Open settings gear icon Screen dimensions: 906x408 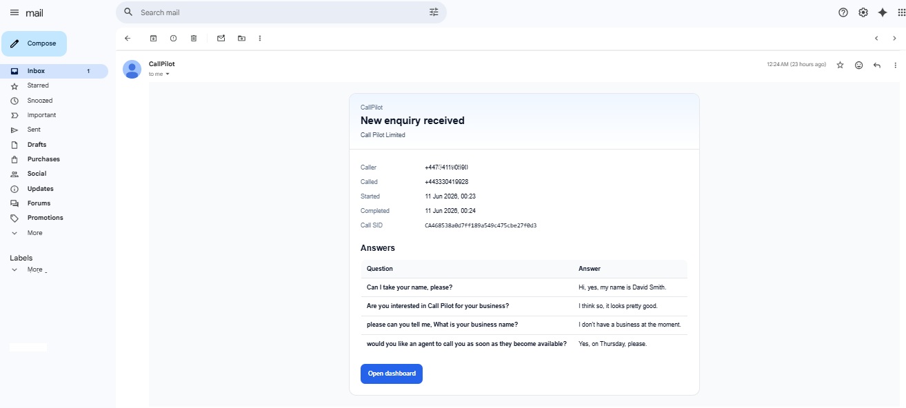[863, 12]
